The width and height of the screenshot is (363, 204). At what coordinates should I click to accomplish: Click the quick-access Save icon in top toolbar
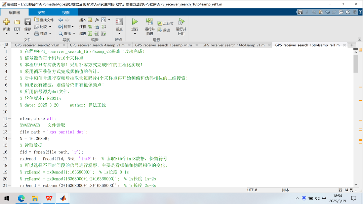[300, 12]
